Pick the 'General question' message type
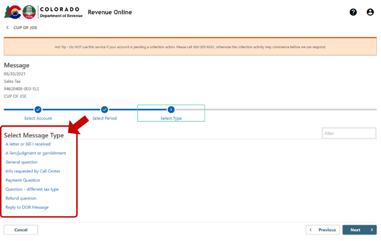The image size is (381, 241). click(x=21, y=162)
